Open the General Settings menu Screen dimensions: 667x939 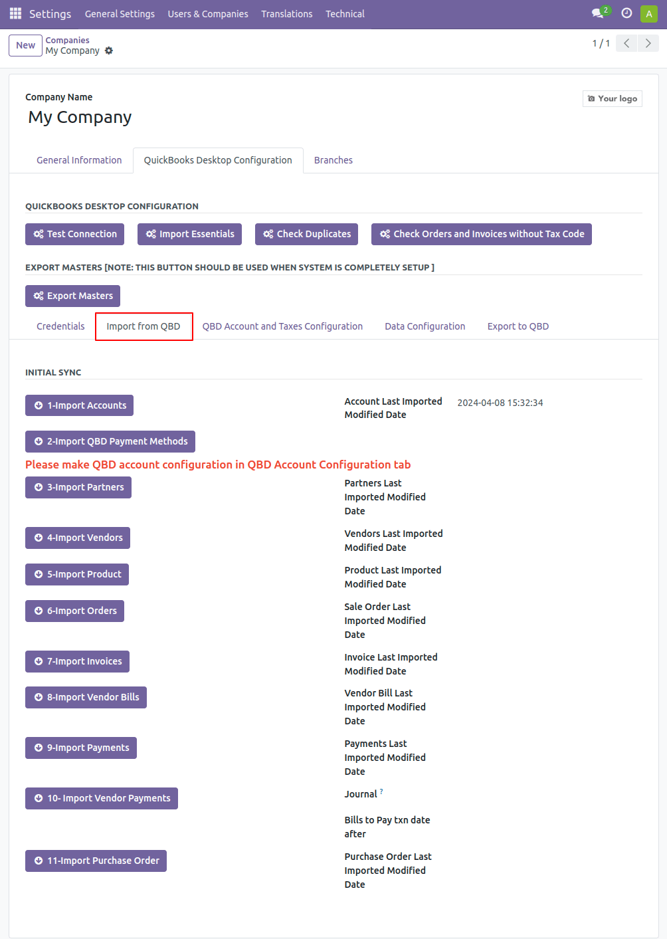[120, 14]
